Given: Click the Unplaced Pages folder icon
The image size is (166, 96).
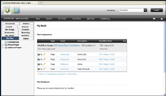Looking at the screenshot, I should (x=6, y=47).
